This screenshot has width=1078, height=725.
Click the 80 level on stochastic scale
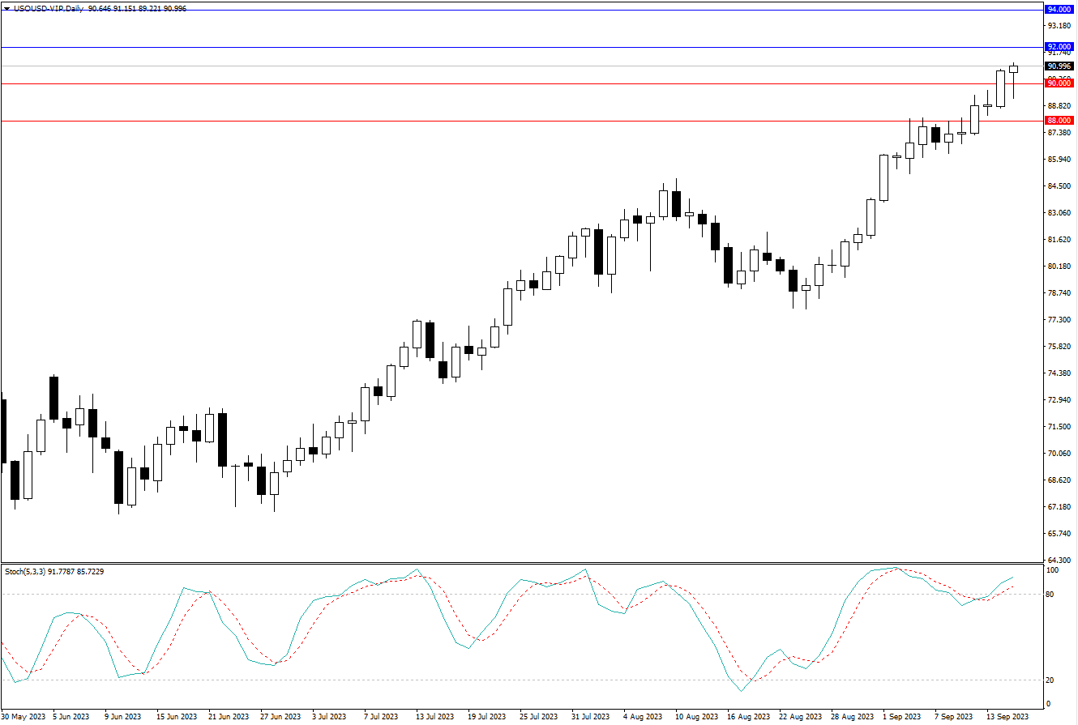[1050, 595]
